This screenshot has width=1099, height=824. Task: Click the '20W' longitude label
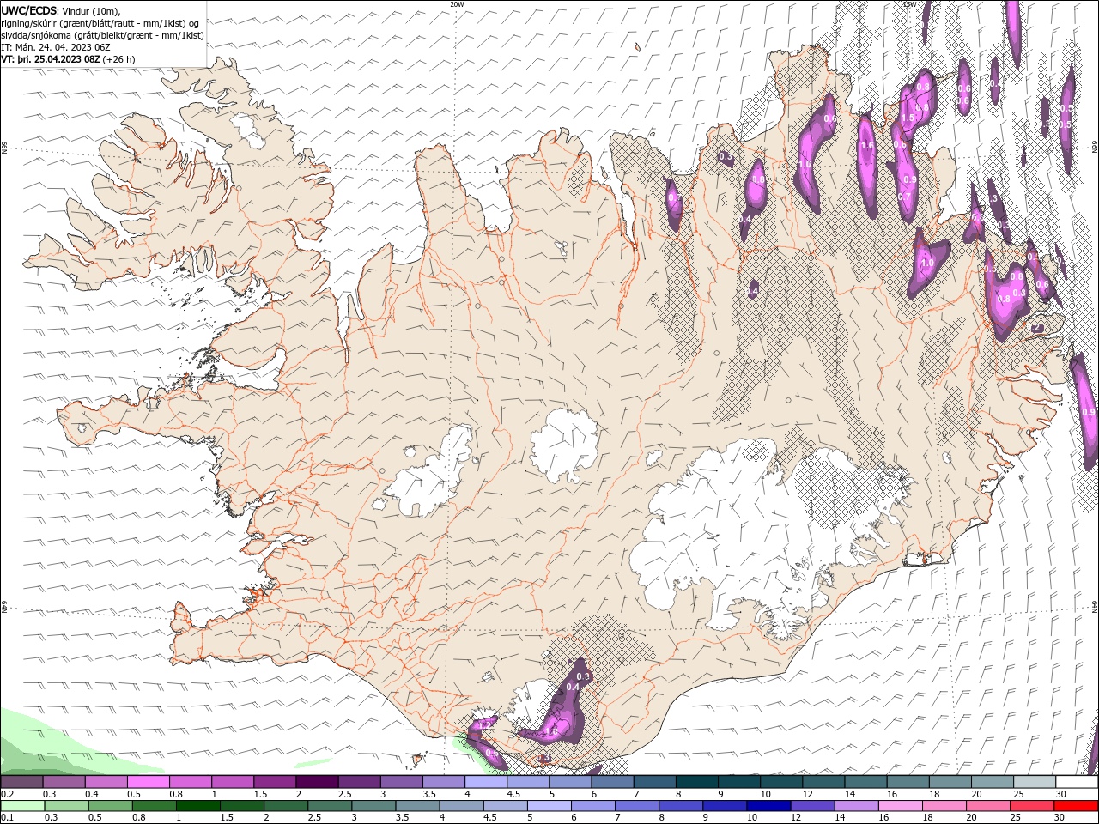457,4
